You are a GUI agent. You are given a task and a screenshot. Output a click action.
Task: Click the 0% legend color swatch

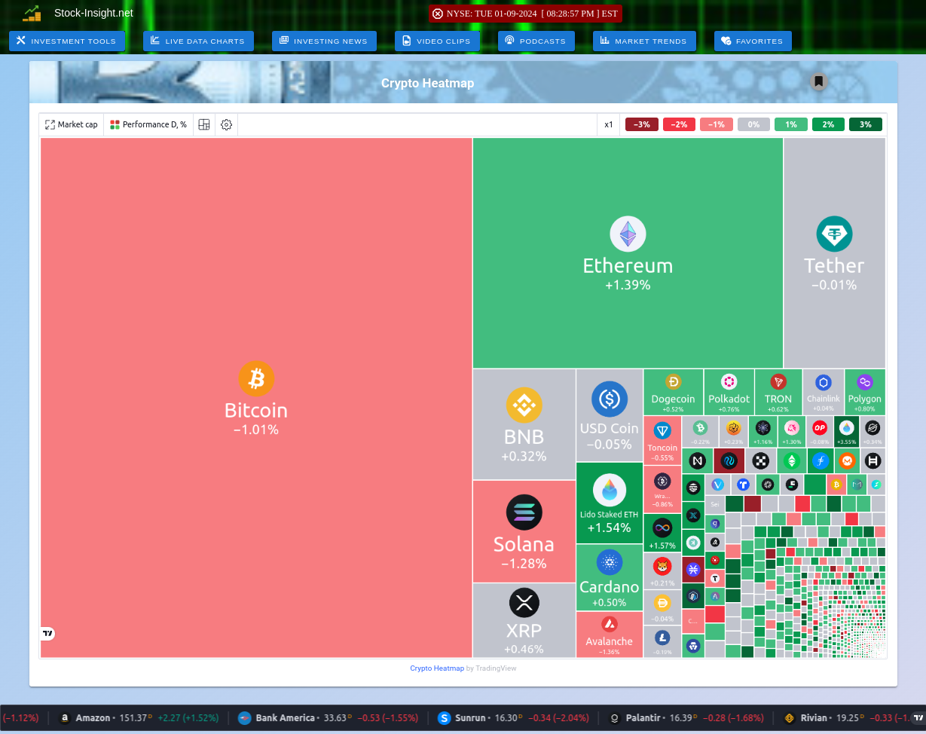click(753, 124)
